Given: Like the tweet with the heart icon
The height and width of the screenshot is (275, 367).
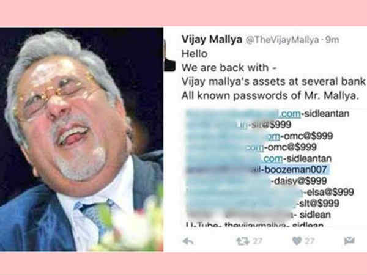Looking at the screenshot, I should point(297,241).
